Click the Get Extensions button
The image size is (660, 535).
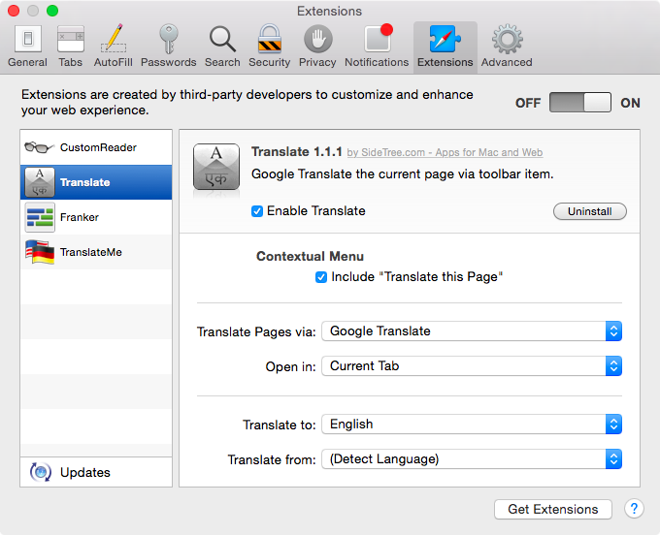(x=552, y=510)
